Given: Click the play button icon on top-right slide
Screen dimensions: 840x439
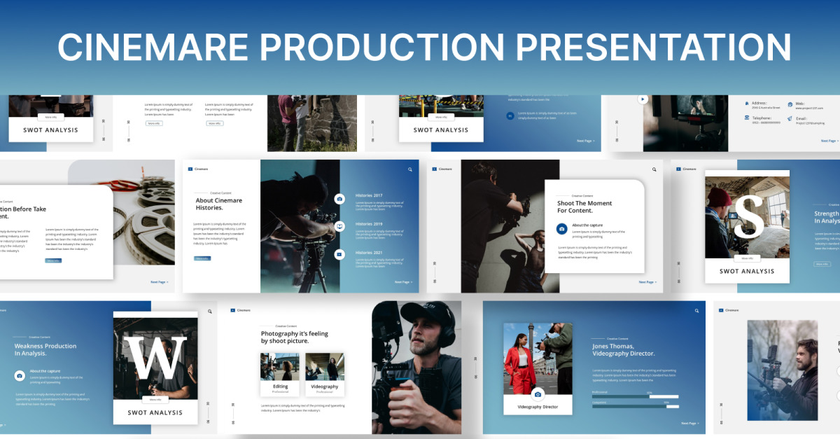Looking at the screenshot, I should point(643,99).
